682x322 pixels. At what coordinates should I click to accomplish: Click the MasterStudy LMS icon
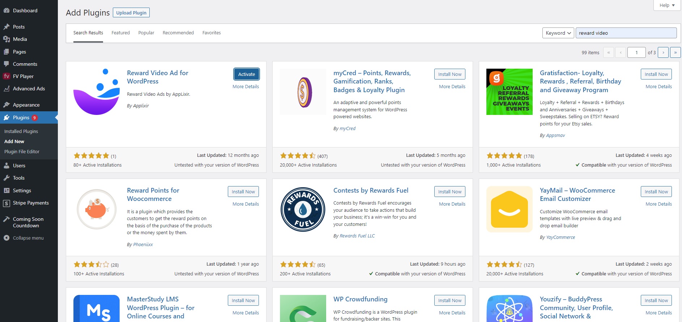pyautogui.click(x=97, y=308)
